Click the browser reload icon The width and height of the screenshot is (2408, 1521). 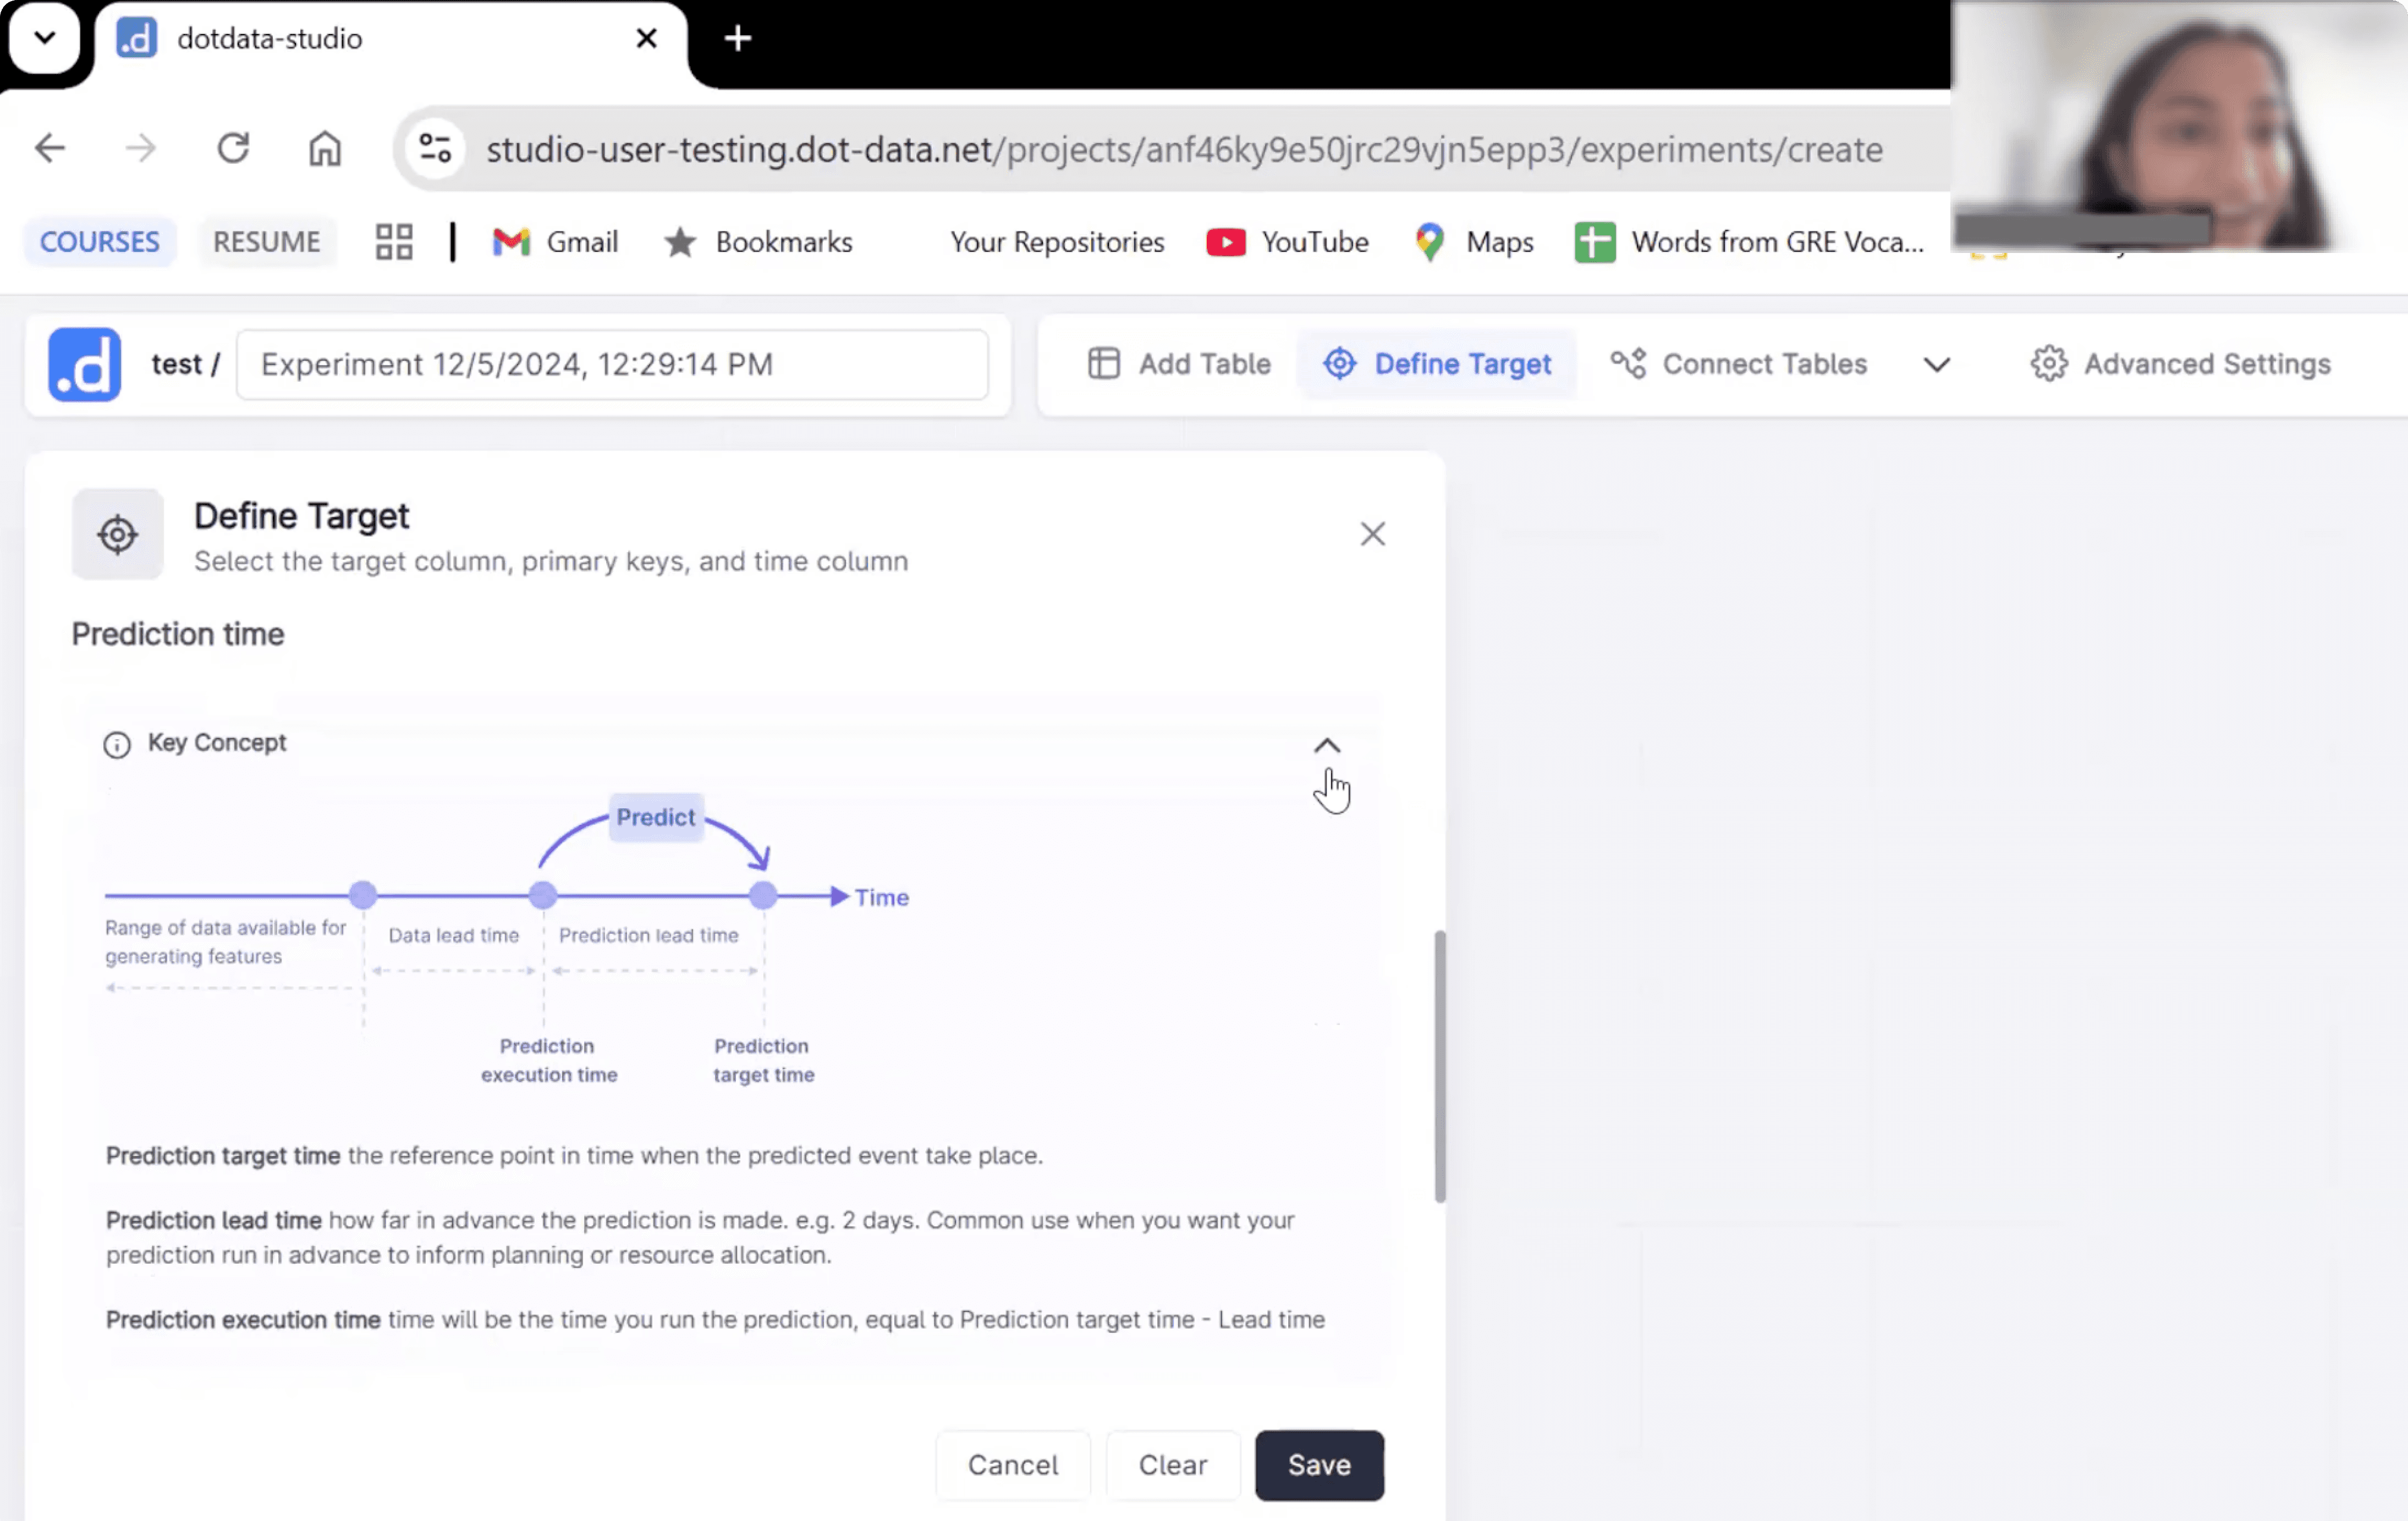tap(233, 149)
